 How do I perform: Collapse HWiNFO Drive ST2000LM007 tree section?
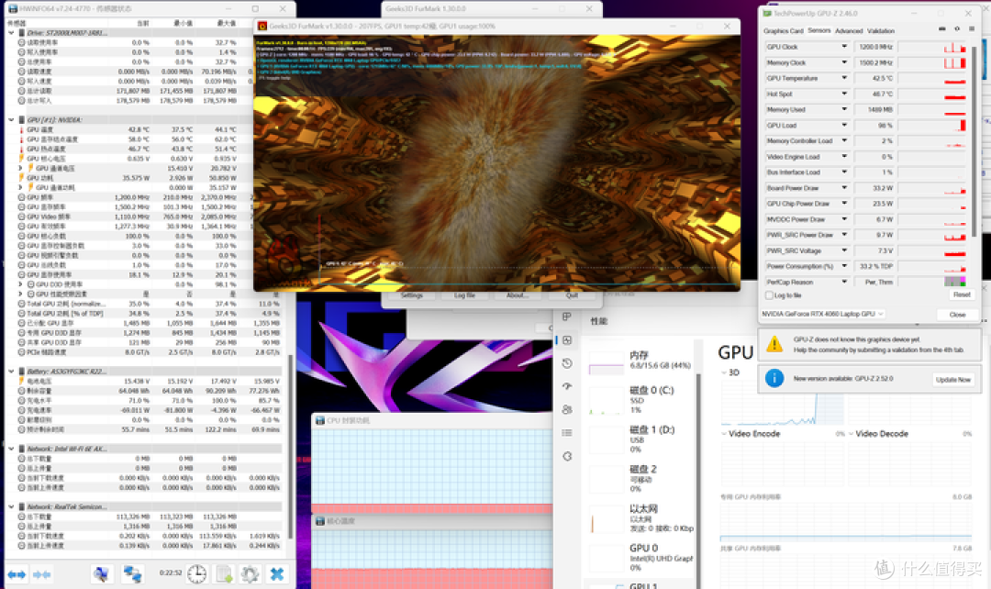11,33
